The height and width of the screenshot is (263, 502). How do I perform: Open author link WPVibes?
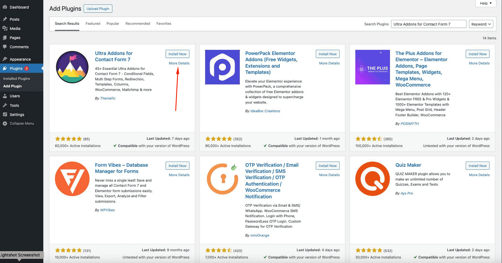click(107, 210)
